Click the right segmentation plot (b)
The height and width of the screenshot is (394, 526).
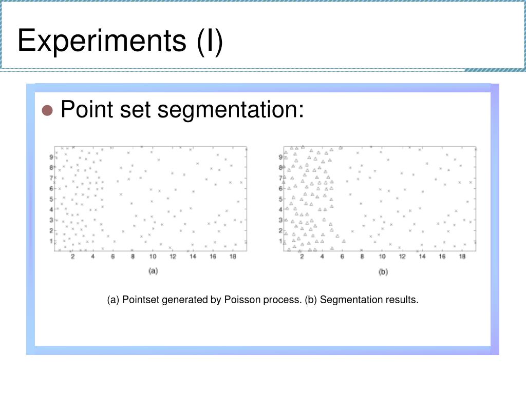click(x=380, y=199)
